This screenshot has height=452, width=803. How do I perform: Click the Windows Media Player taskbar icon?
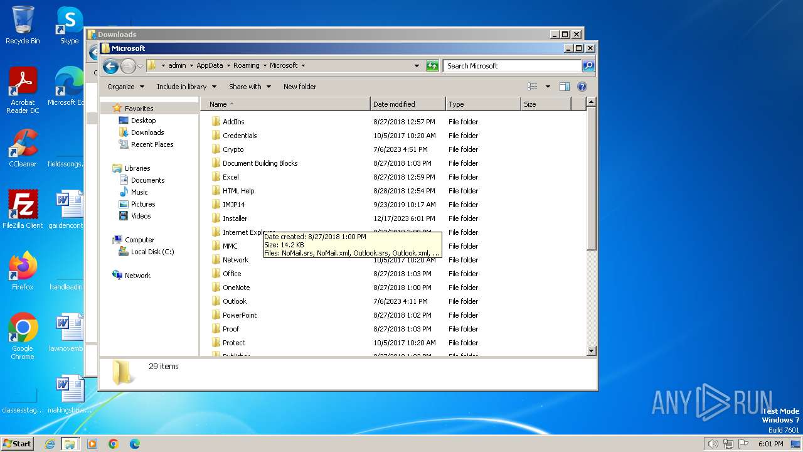92,444
